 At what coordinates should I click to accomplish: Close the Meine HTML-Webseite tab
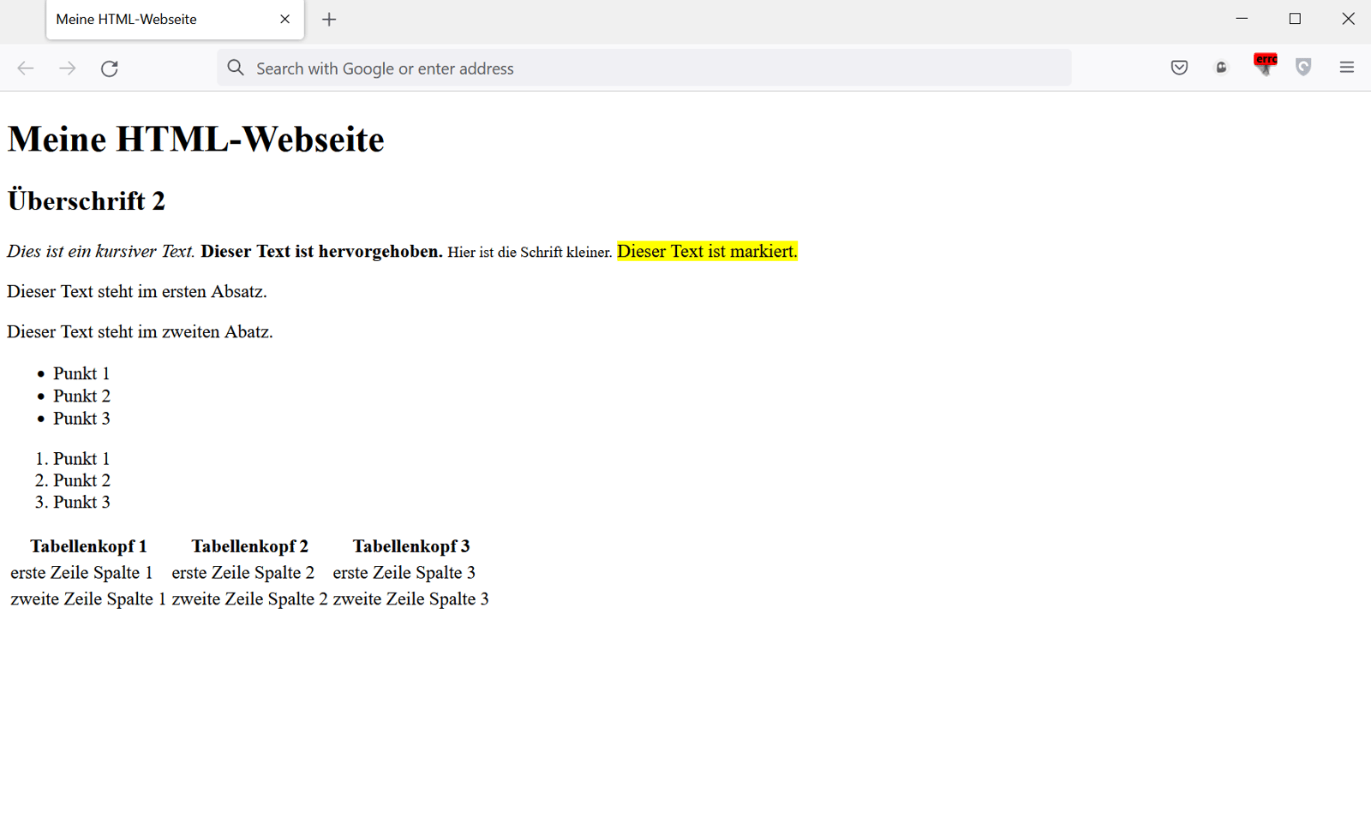tap(284, 19)
